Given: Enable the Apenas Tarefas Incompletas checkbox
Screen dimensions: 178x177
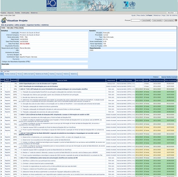Looking at the screenshot, I should click(160, 77).
